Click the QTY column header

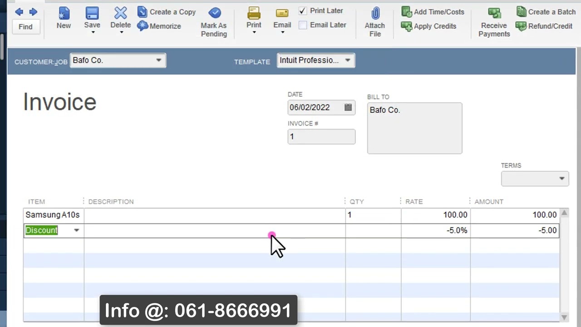click(x=357, y=202)
